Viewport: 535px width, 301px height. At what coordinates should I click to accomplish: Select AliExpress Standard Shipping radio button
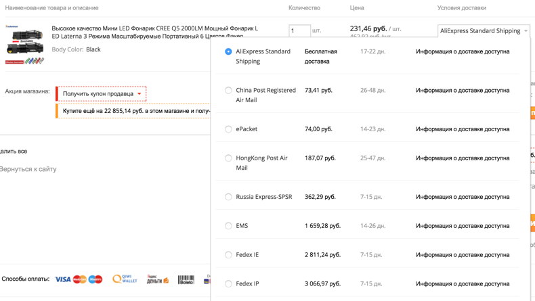click(x=228, y=51)
